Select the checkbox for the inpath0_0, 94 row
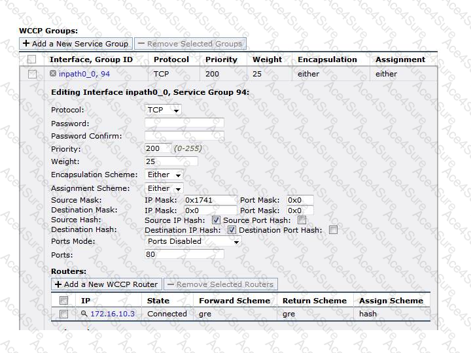The image size is (471, 353). click(x=32, y=74)
